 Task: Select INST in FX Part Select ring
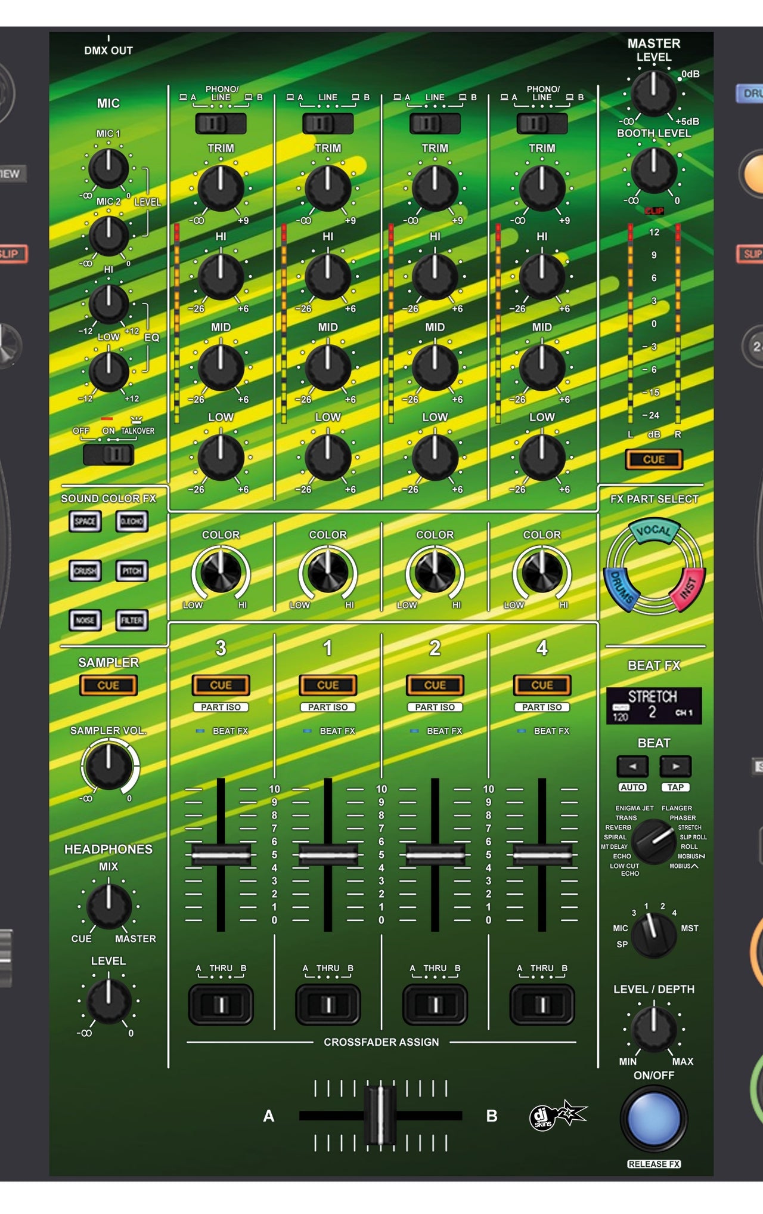[x=688, y=589]
